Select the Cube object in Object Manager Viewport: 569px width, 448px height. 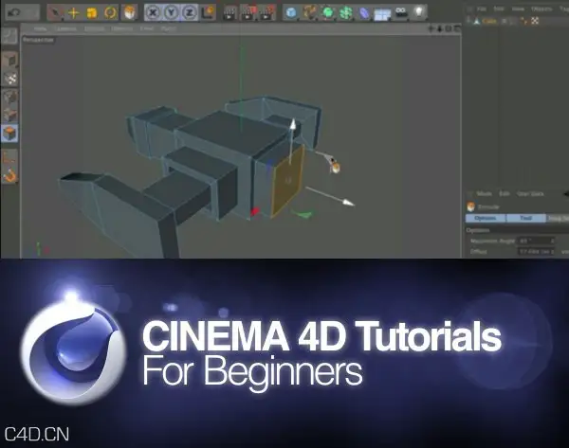pyautogui.click(x=488, y=22)
